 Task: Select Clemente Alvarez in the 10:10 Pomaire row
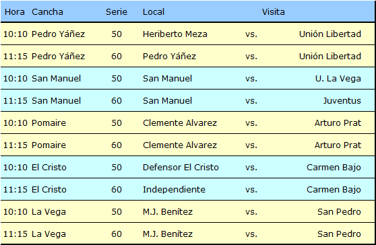(x=180, y=123)
